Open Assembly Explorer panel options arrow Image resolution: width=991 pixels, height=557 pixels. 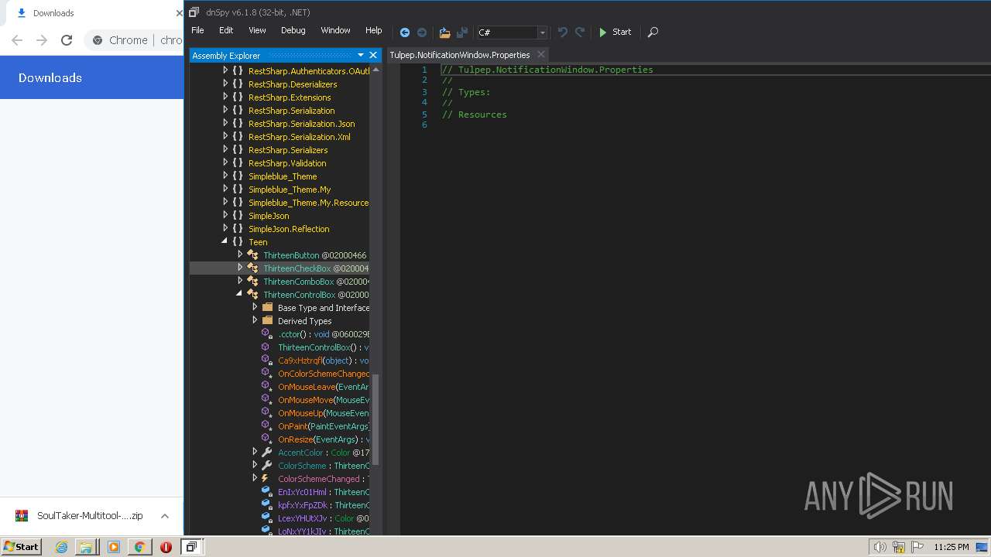coord(361,55)
